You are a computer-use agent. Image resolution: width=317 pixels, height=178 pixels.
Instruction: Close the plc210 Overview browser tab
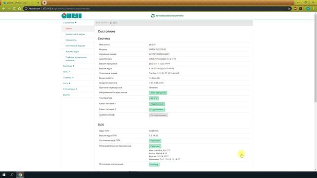click(38, 3)
